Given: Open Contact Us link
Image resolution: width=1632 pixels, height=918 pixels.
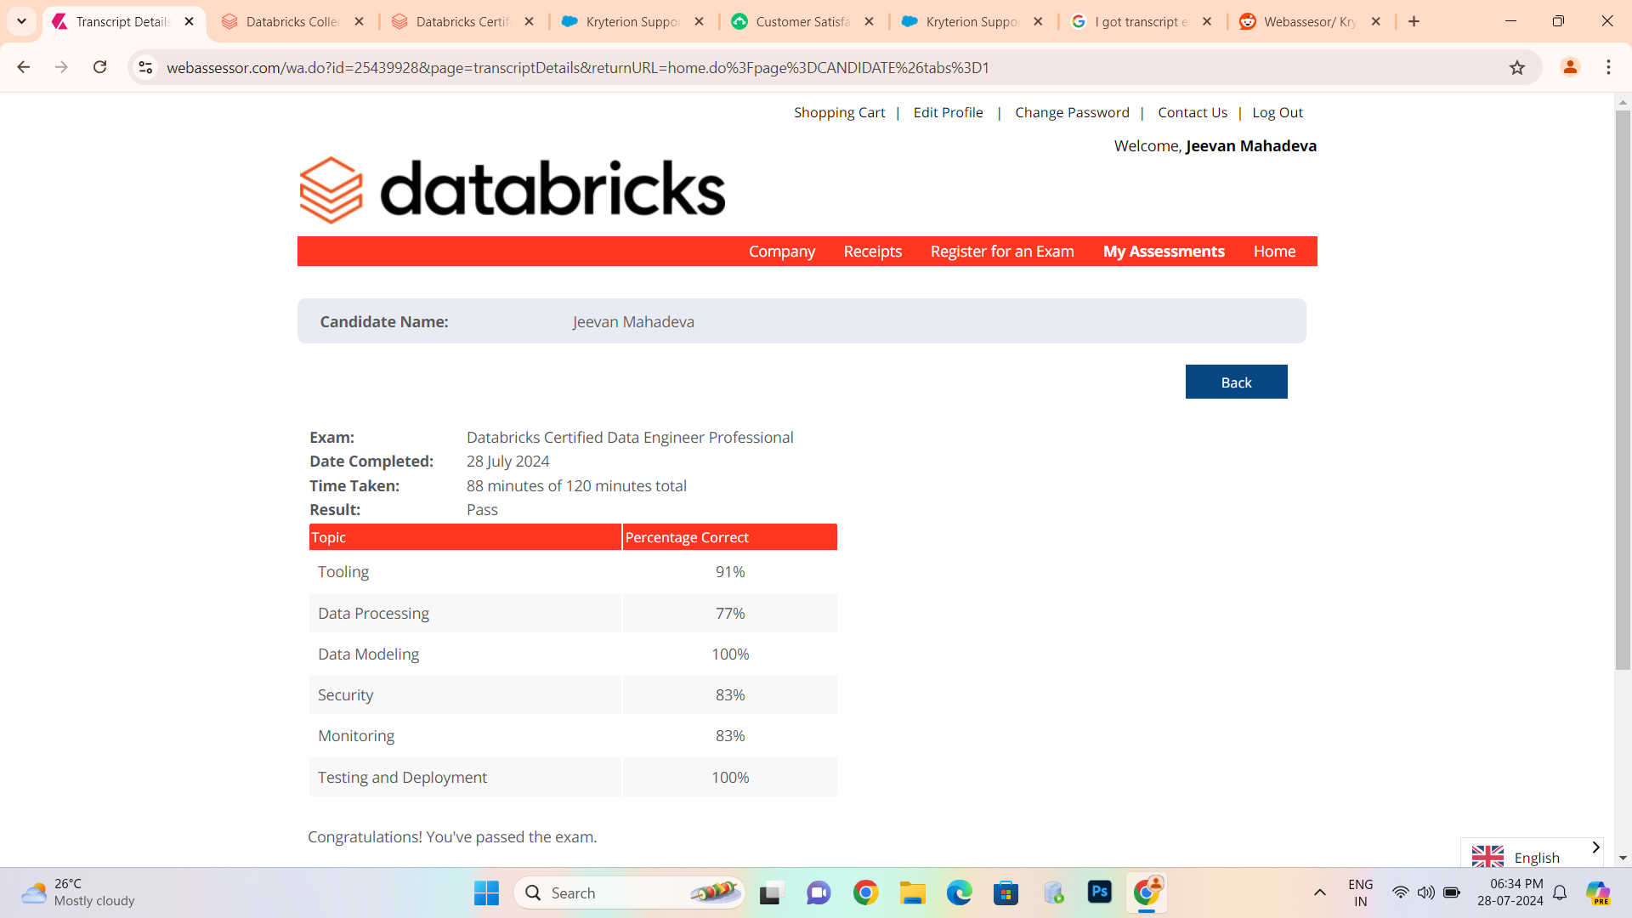Looking at the screenshot, I should click(1193, 112).
